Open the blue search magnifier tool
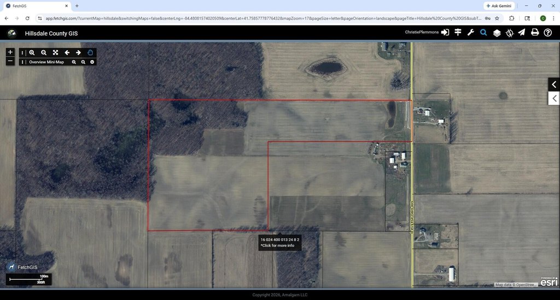The height and width of the screenshot is (300, 560). (483, 33)
